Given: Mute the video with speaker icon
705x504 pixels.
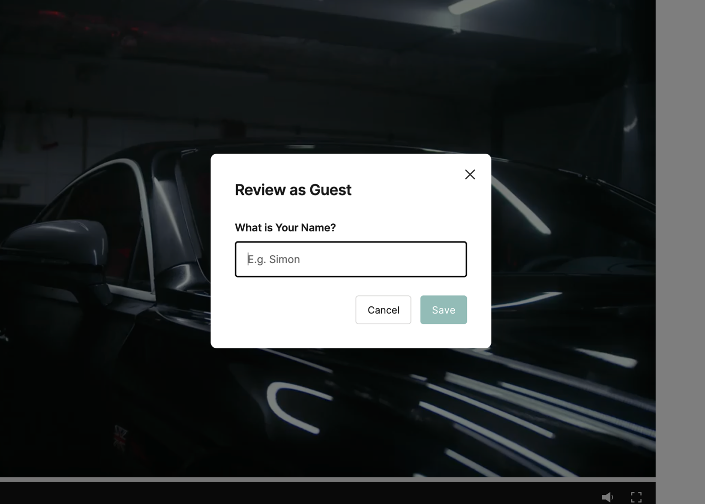Looking at the screenshot, I should 607,497.
